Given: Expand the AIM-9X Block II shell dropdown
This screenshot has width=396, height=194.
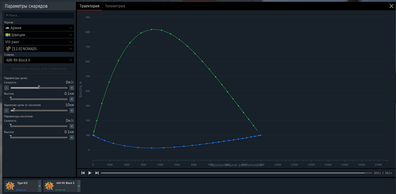Looking at the screenshot, I should [39, 60].
